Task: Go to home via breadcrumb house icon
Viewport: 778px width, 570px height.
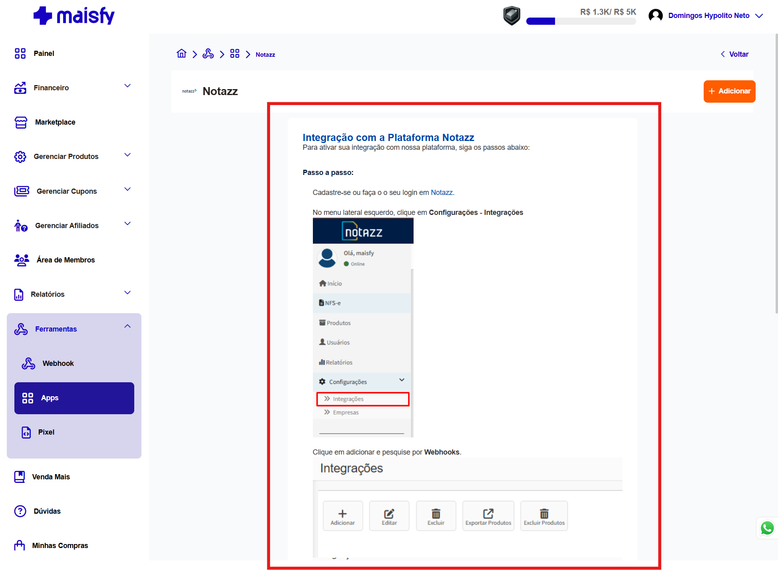Action: pos(181,54)
